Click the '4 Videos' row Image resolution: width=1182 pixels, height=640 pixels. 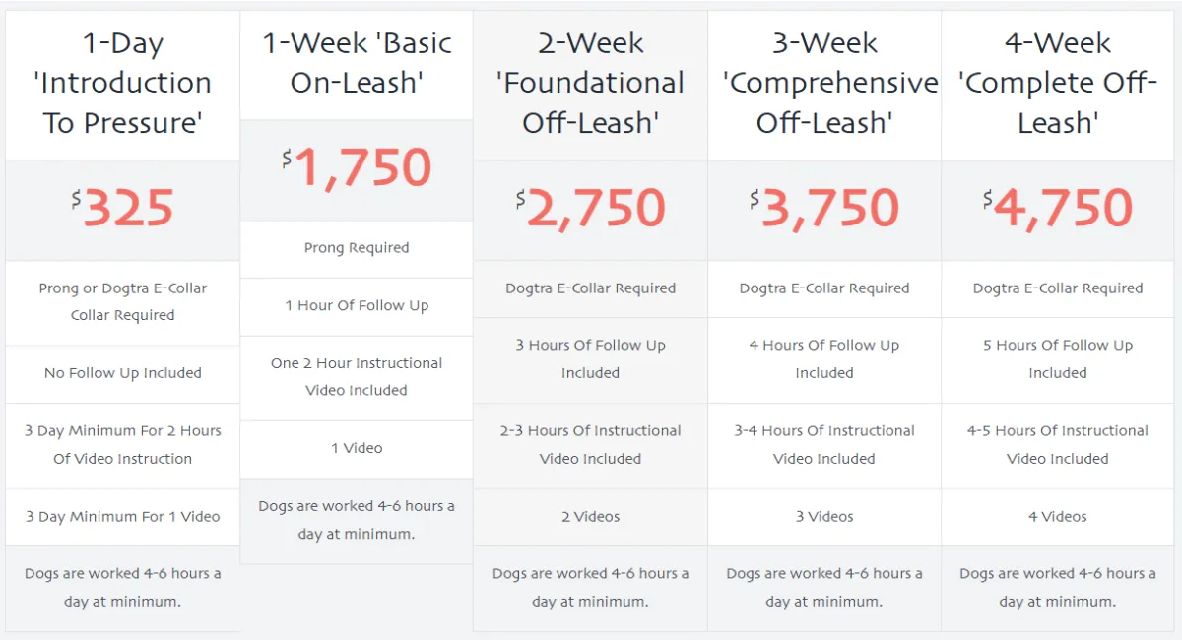(x=1058, y=517)
